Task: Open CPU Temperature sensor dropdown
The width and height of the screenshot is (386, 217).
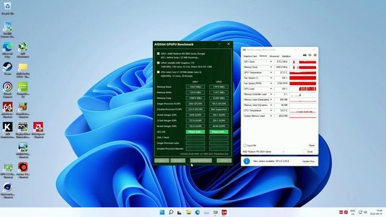Action: point(271,110)
